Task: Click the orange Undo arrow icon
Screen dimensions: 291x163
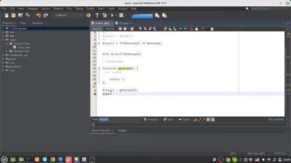Action: click(x=38, y=15)
